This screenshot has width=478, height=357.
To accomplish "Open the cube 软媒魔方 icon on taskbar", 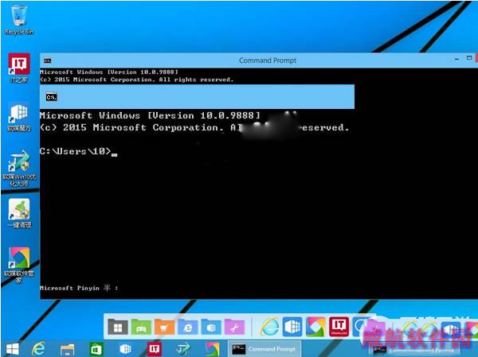I will [125, 349].
